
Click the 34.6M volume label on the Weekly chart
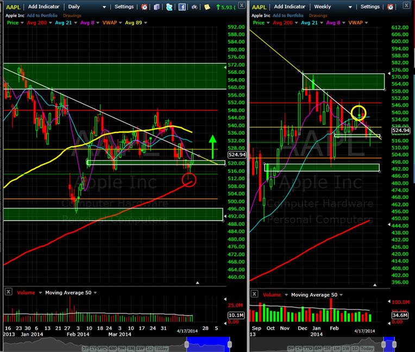click(400, 315)
